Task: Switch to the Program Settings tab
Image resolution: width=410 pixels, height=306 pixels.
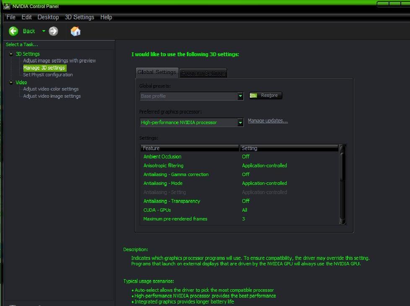Action: [x=203, y=73]
